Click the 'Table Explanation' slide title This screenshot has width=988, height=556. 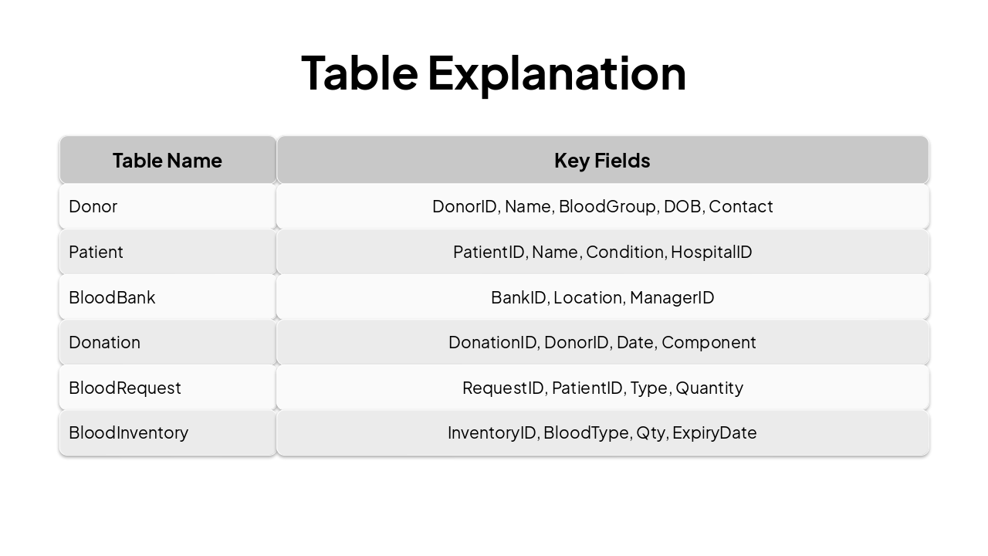tap(493, 73)
